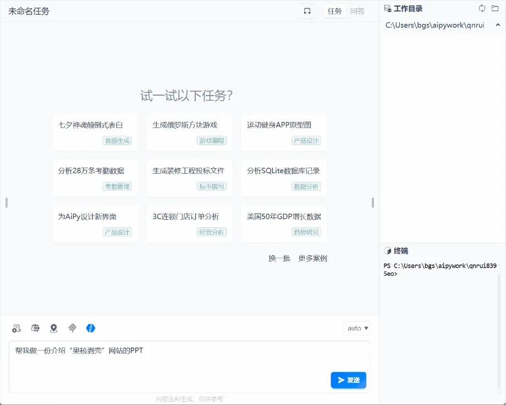The image size is (506, 405).
Task: Click the 音频生成 tag
Action: click(118, 141)
